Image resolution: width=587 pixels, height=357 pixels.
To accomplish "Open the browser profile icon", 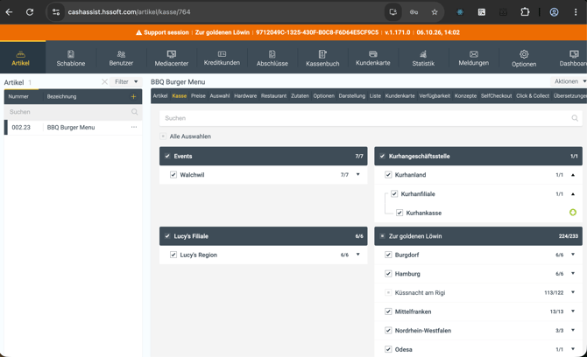I will click(554, 12).
